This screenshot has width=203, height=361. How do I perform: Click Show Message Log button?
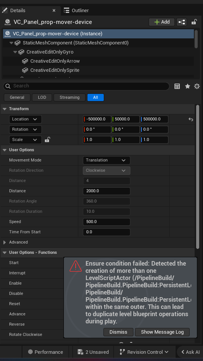coord(162,332)
